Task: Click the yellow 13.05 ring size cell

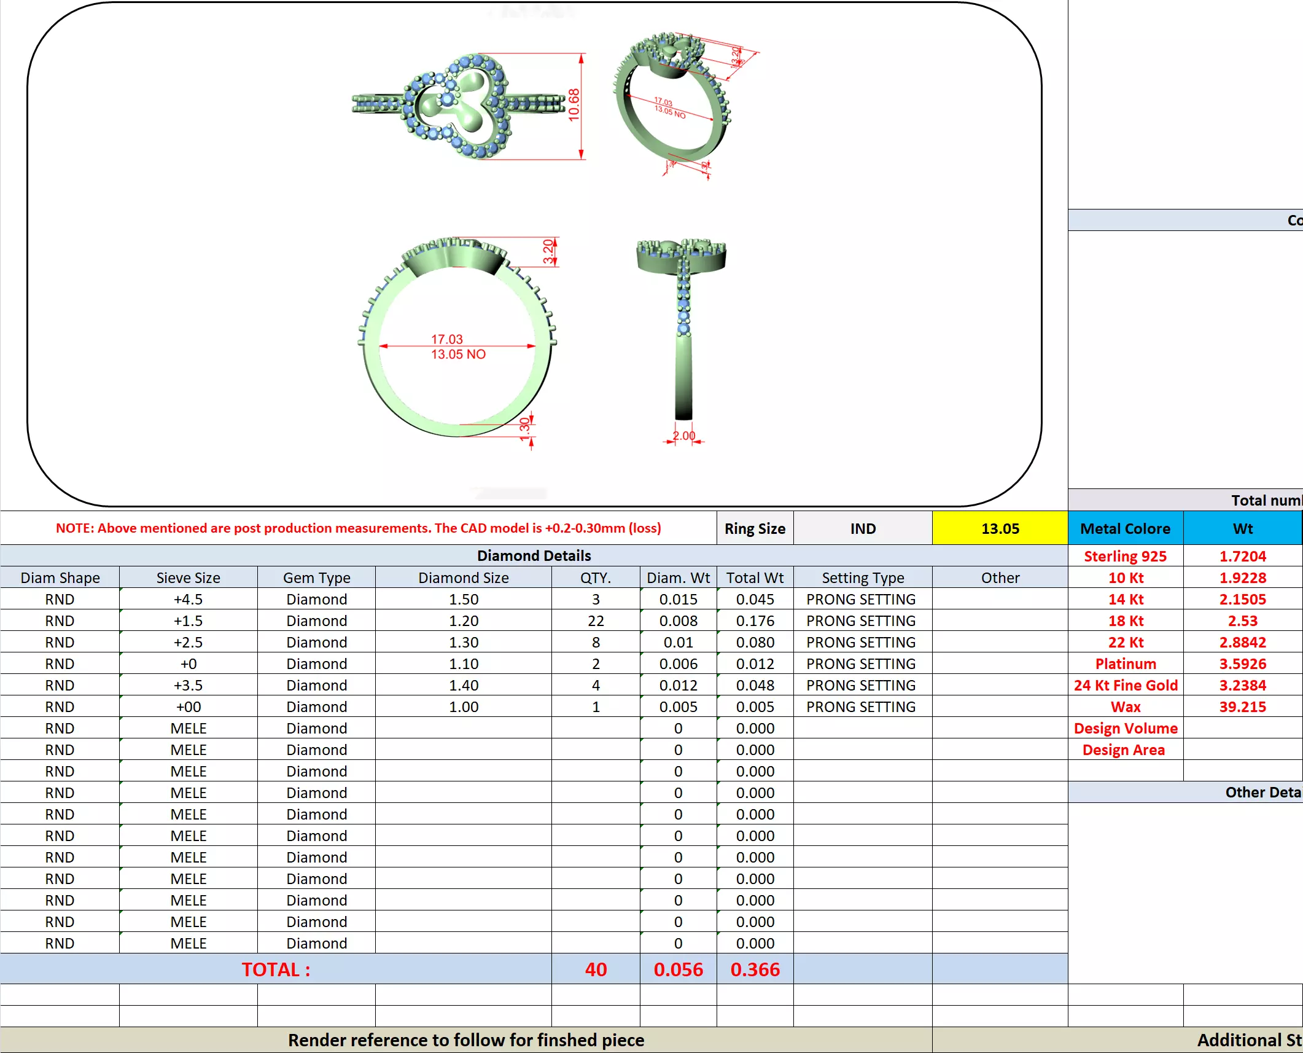Action: coord(999,528)
